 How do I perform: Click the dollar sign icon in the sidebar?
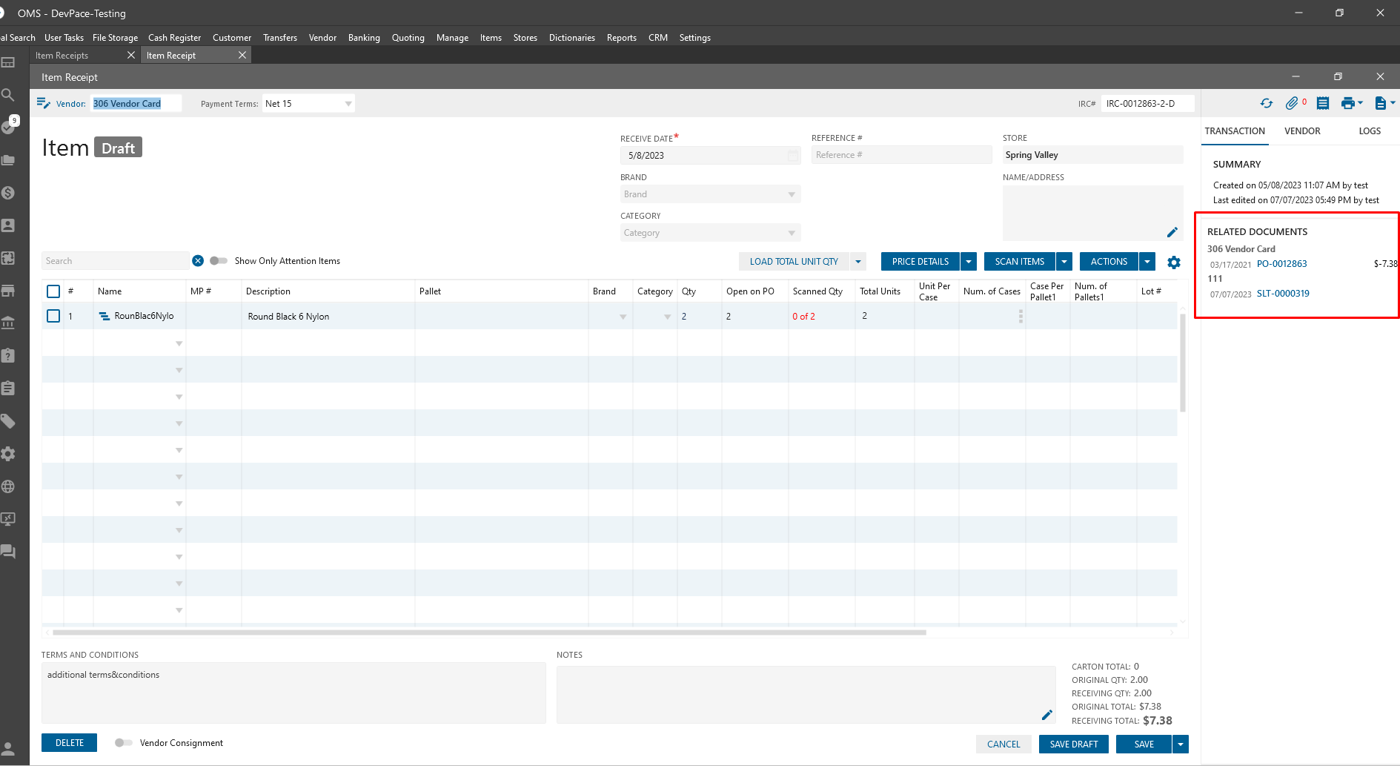point(9,193)
